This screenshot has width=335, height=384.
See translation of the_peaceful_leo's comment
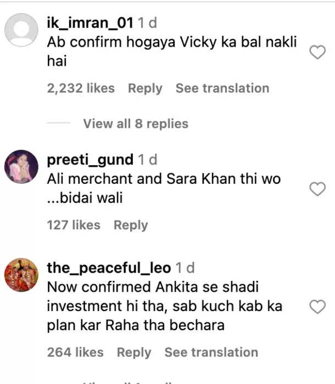tap(211, 352)
